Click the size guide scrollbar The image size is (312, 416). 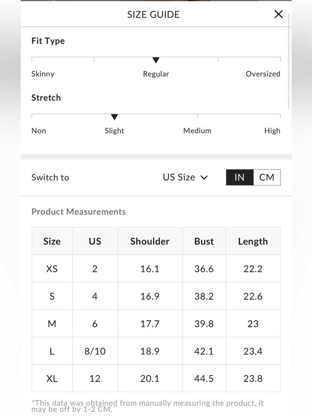coord(289,61)
